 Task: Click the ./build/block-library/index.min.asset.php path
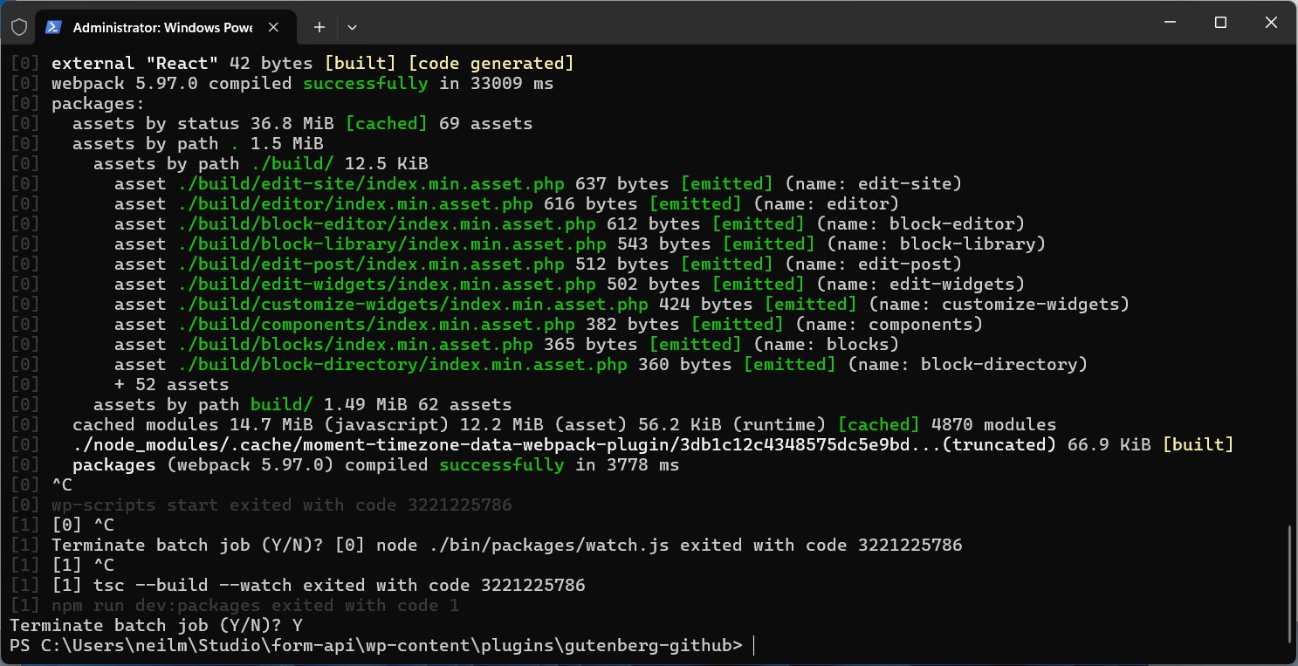(391, 244)
